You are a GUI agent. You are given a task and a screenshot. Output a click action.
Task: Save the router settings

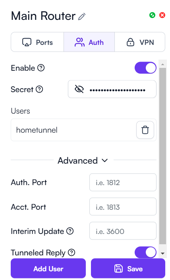click(128, 268)
